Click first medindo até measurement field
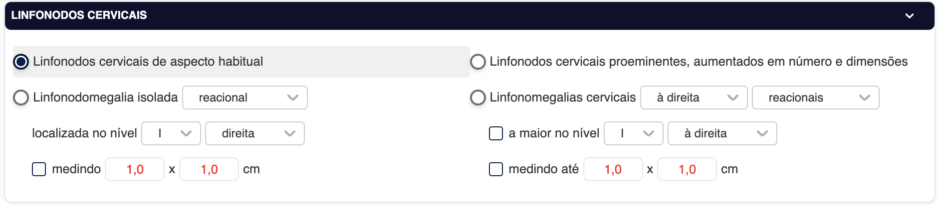This screenshot has height=211, width=945. point(613,169)
